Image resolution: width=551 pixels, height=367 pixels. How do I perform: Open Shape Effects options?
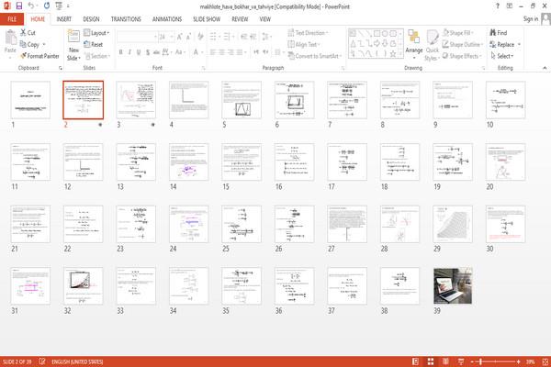click(462, 56)
